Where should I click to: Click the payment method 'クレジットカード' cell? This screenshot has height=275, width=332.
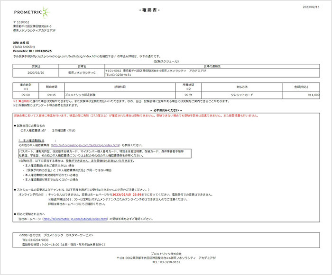point(242,95)
